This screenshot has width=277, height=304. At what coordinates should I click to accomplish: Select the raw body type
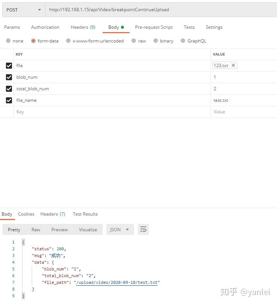[x=138, y=41]
